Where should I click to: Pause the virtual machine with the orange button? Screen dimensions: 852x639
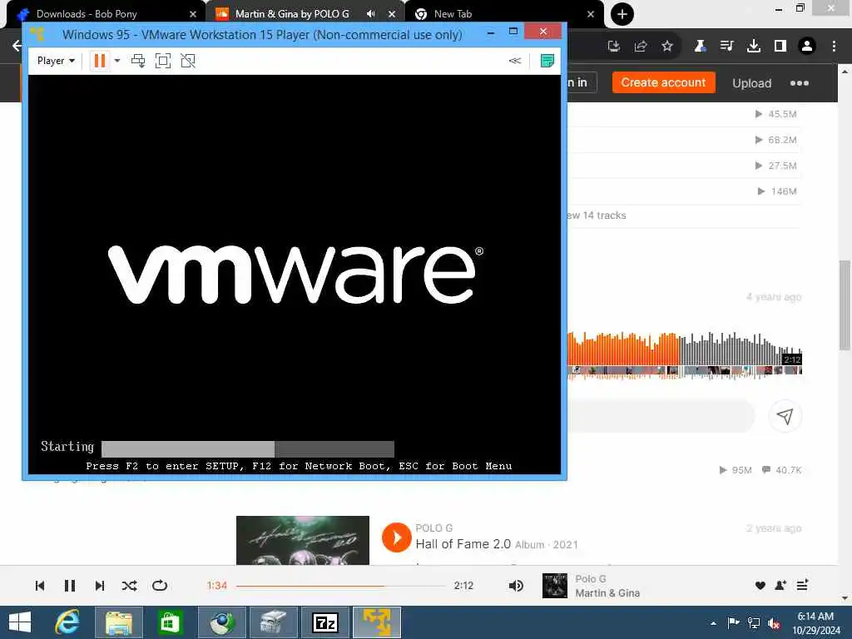(x=100, y=61)
